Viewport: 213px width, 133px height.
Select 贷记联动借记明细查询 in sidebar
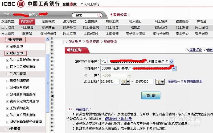coord(26,122)
